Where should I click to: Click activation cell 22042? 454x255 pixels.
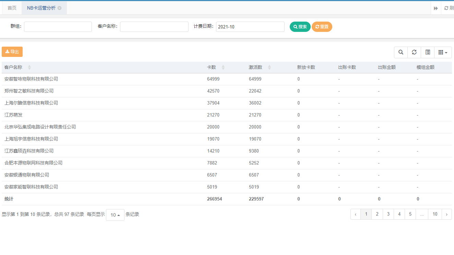tap(255, 91)
